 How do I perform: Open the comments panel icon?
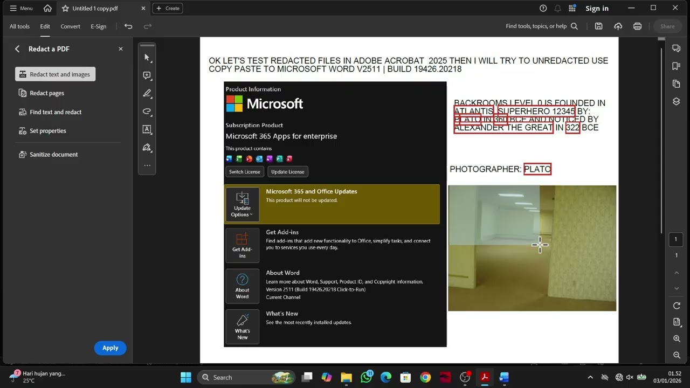(677, 48)
